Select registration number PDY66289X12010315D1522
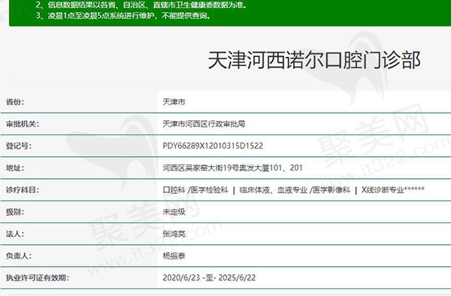 [x=213, y=146]
